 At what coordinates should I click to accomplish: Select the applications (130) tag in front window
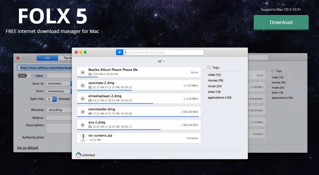(219, 98)
